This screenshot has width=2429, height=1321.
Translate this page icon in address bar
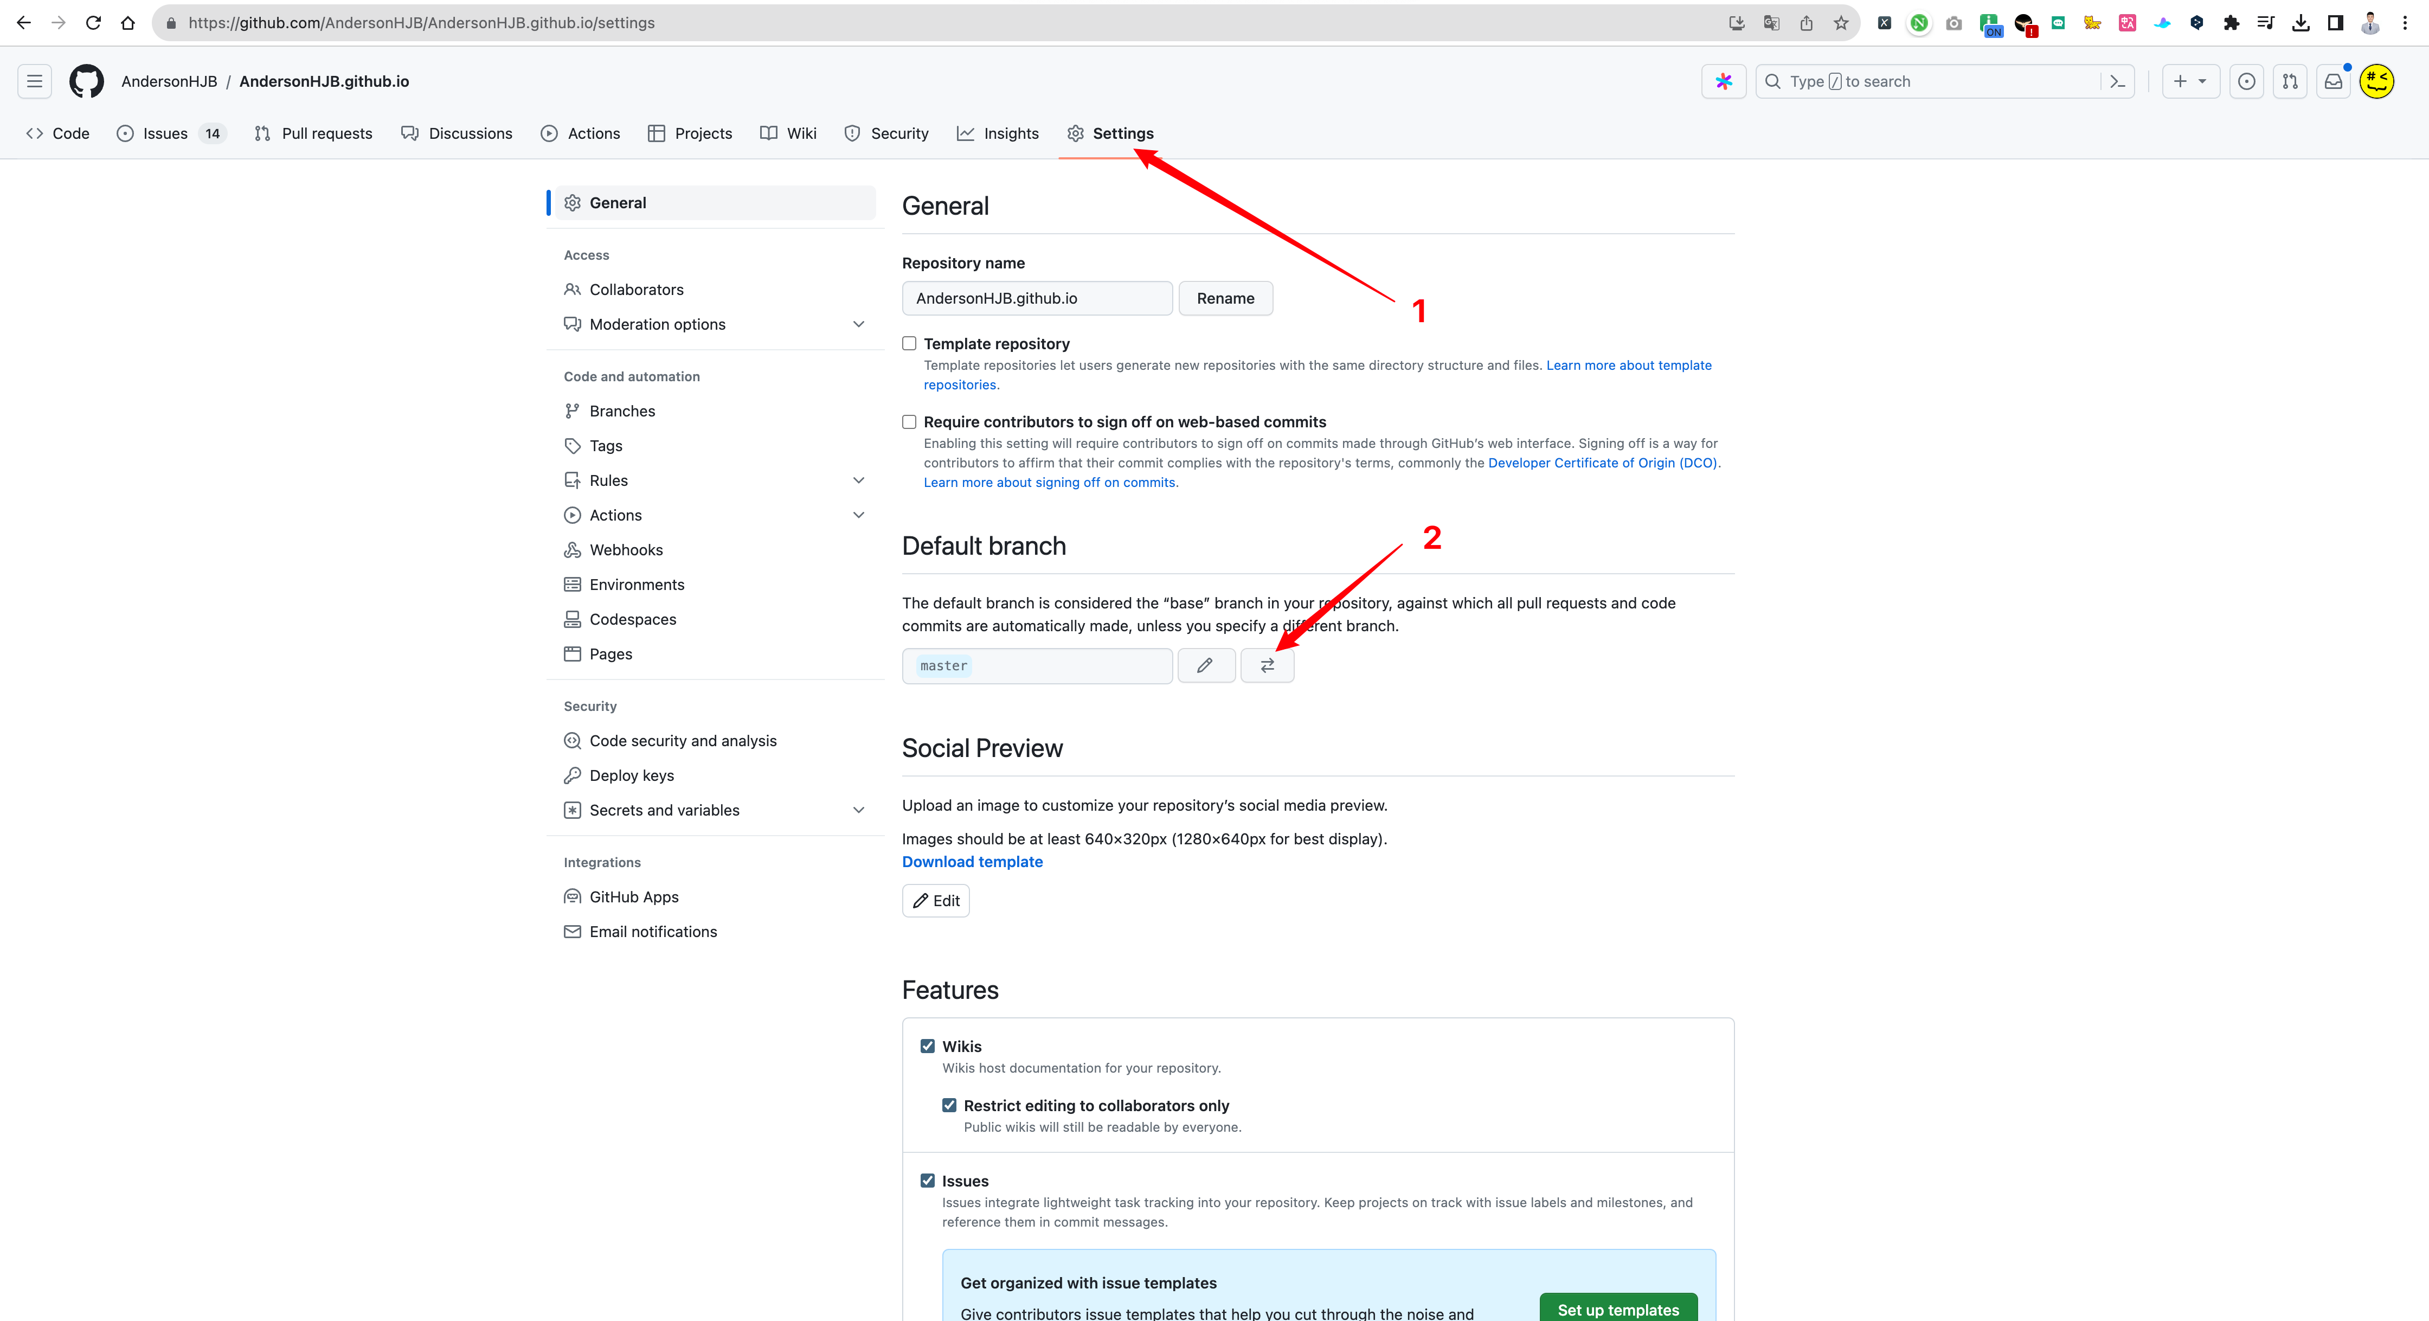coord(1771,23)
